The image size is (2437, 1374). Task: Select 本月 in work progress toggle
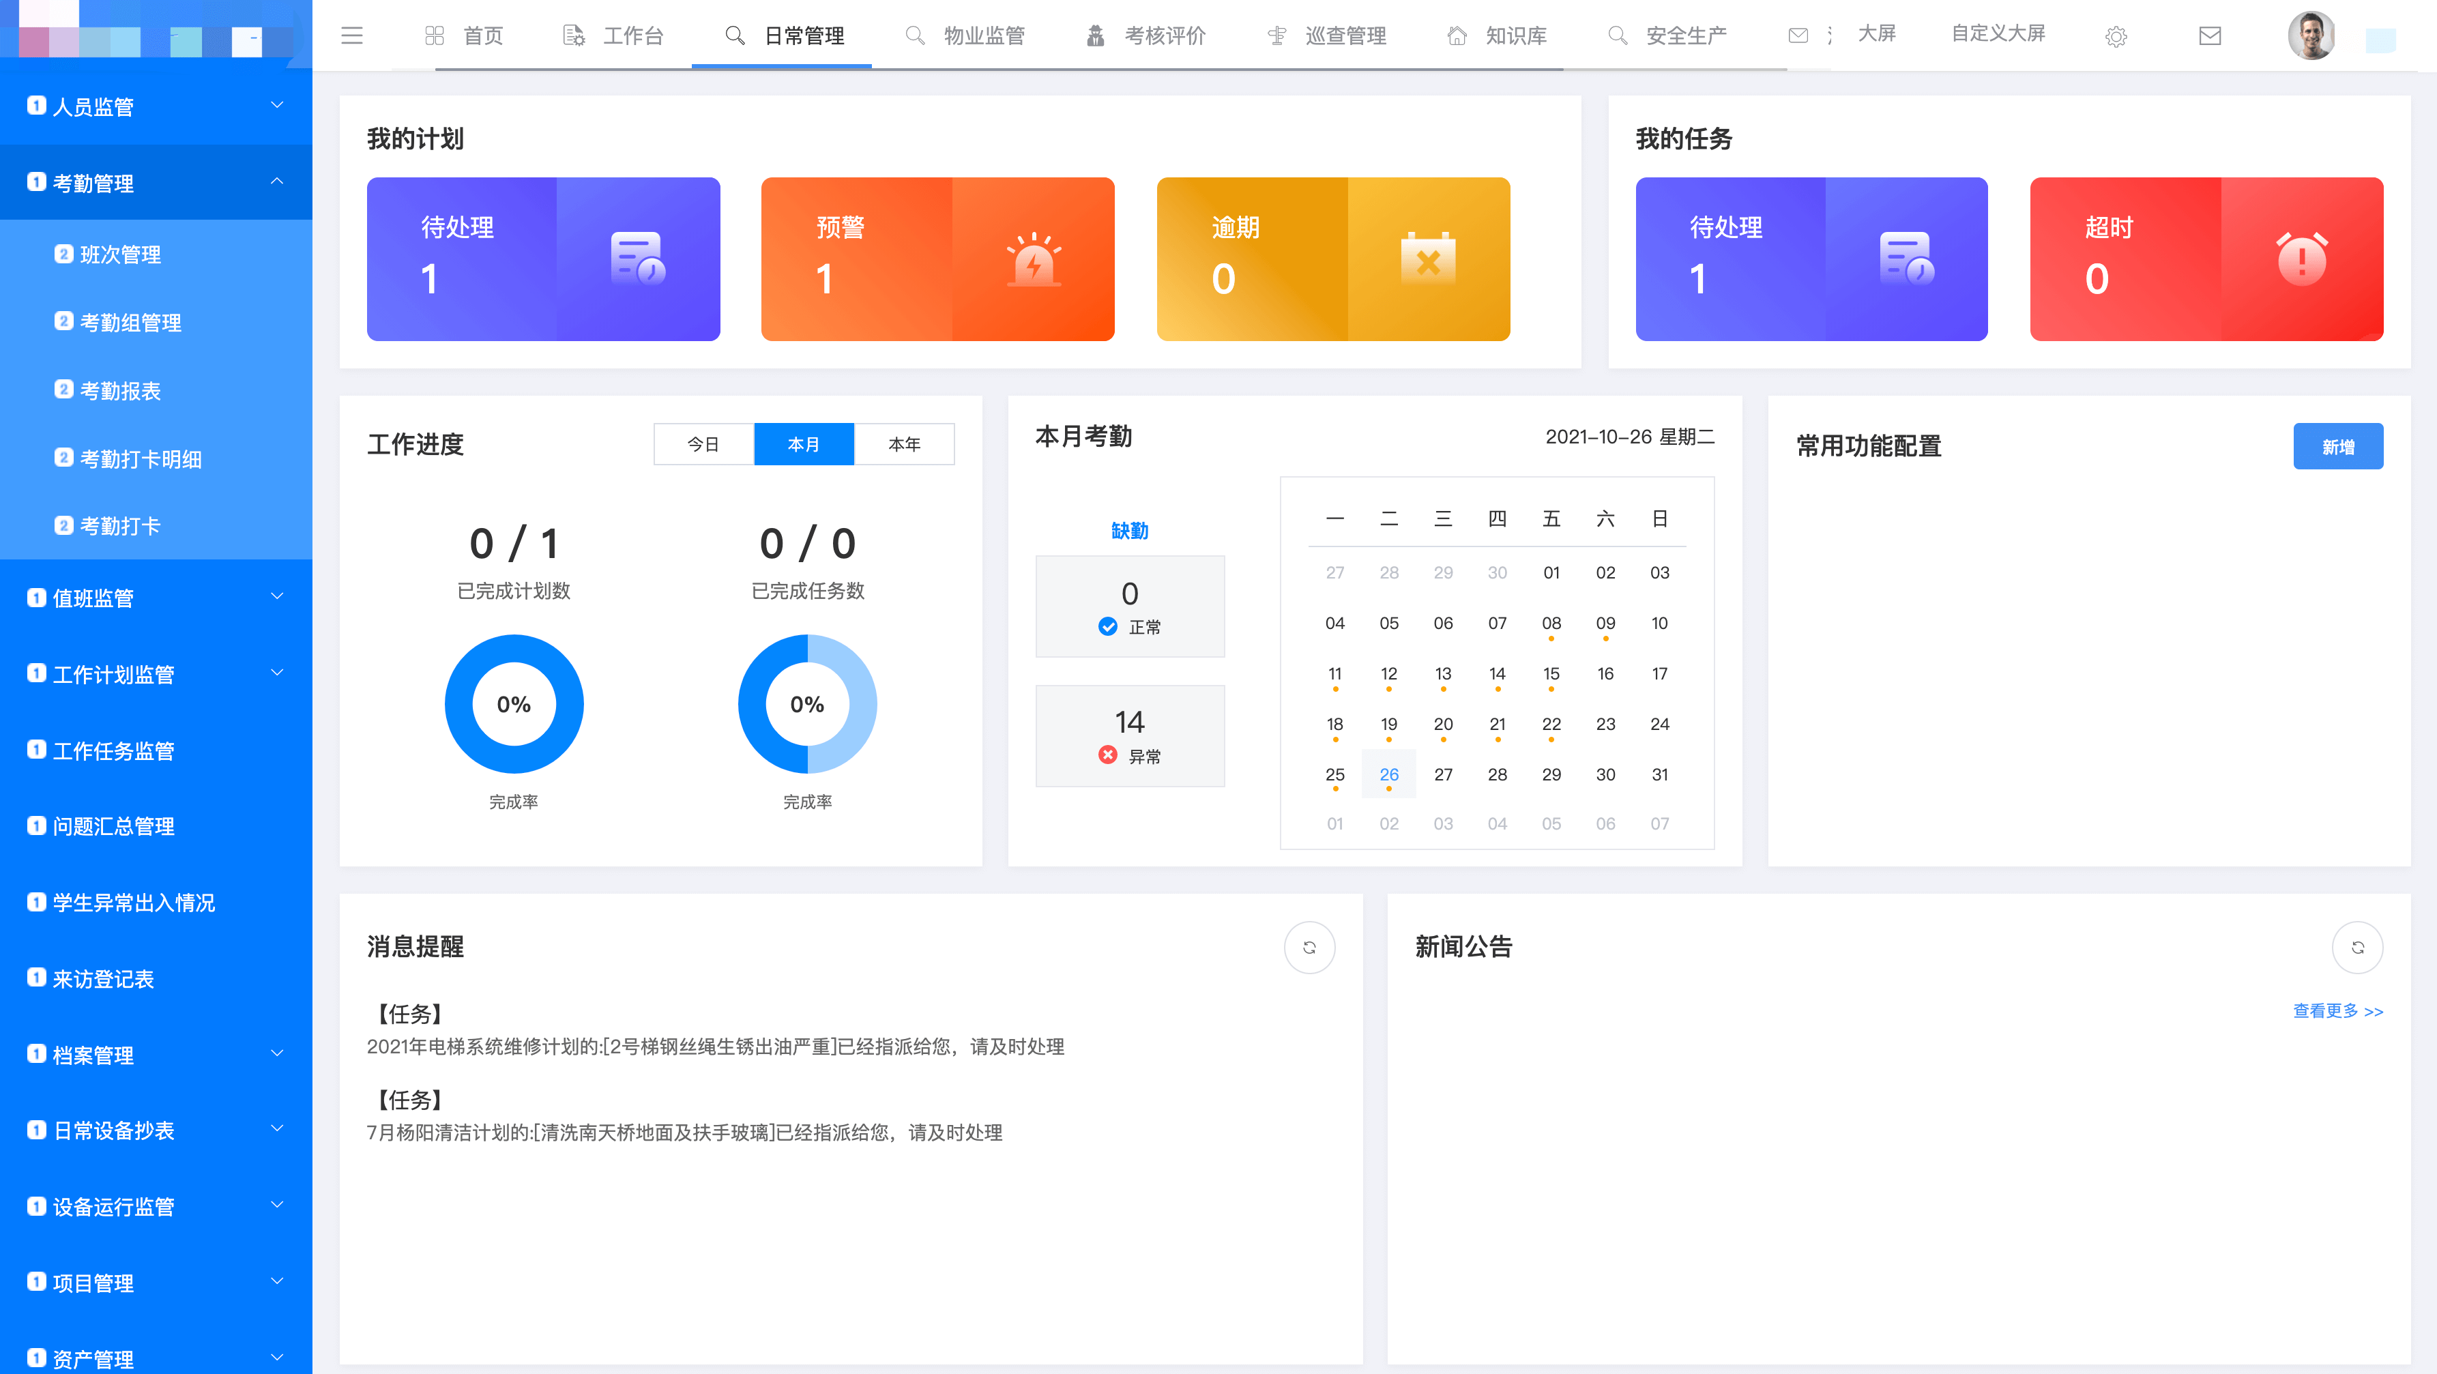(x=804, y=445)
